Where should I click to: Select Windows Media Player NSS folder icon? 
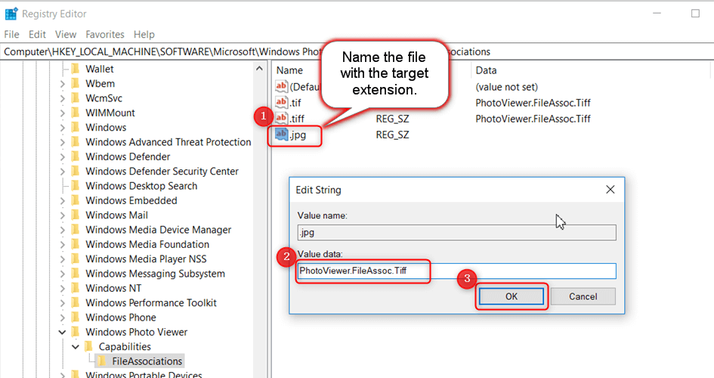(76, 259)
